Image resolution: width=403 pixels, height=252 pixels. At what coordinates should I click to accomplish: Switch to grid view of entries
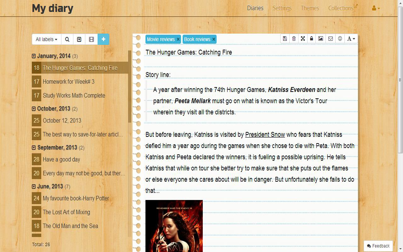point(91,39)
